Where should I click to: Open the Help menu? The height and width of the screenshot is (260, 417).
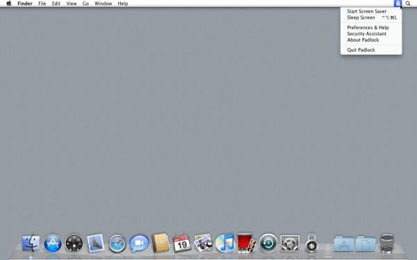coord(123,3)
